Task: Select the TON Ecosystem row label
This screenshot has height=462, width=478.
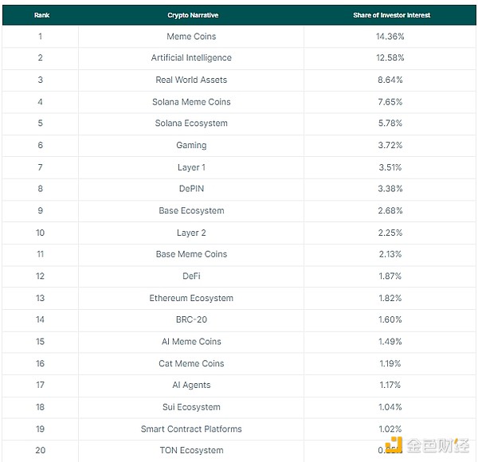Action: click(x=191, y=451)
